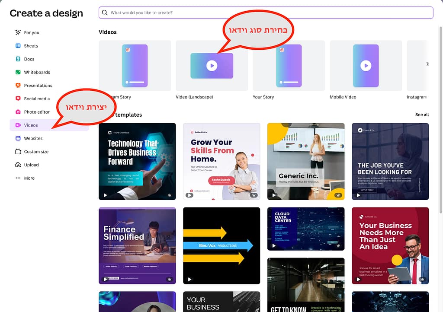
Task: Open the Finance Simplified template
Action: (x=137, y=245)
